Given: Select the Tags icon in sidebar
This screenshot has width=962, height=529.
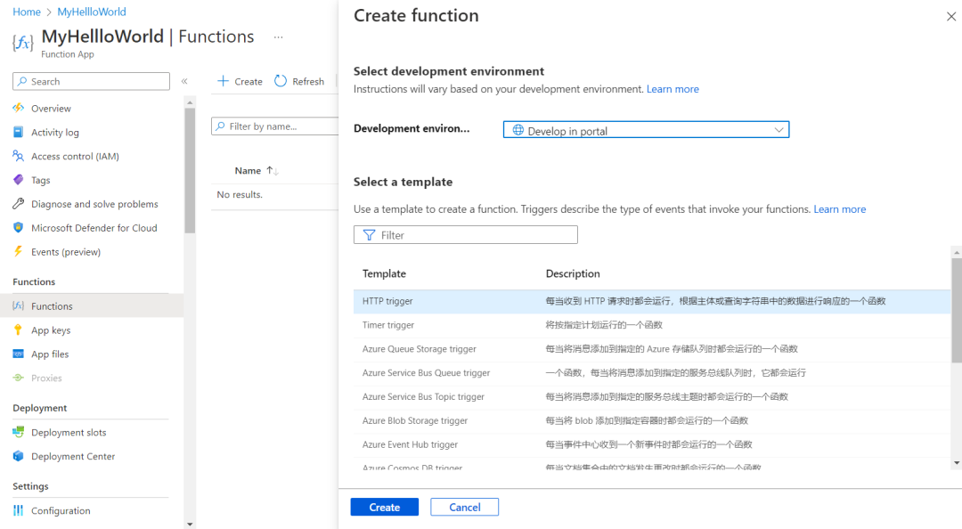Looking at the screenshot, I should pyautogui.click(x=18, y=180).
